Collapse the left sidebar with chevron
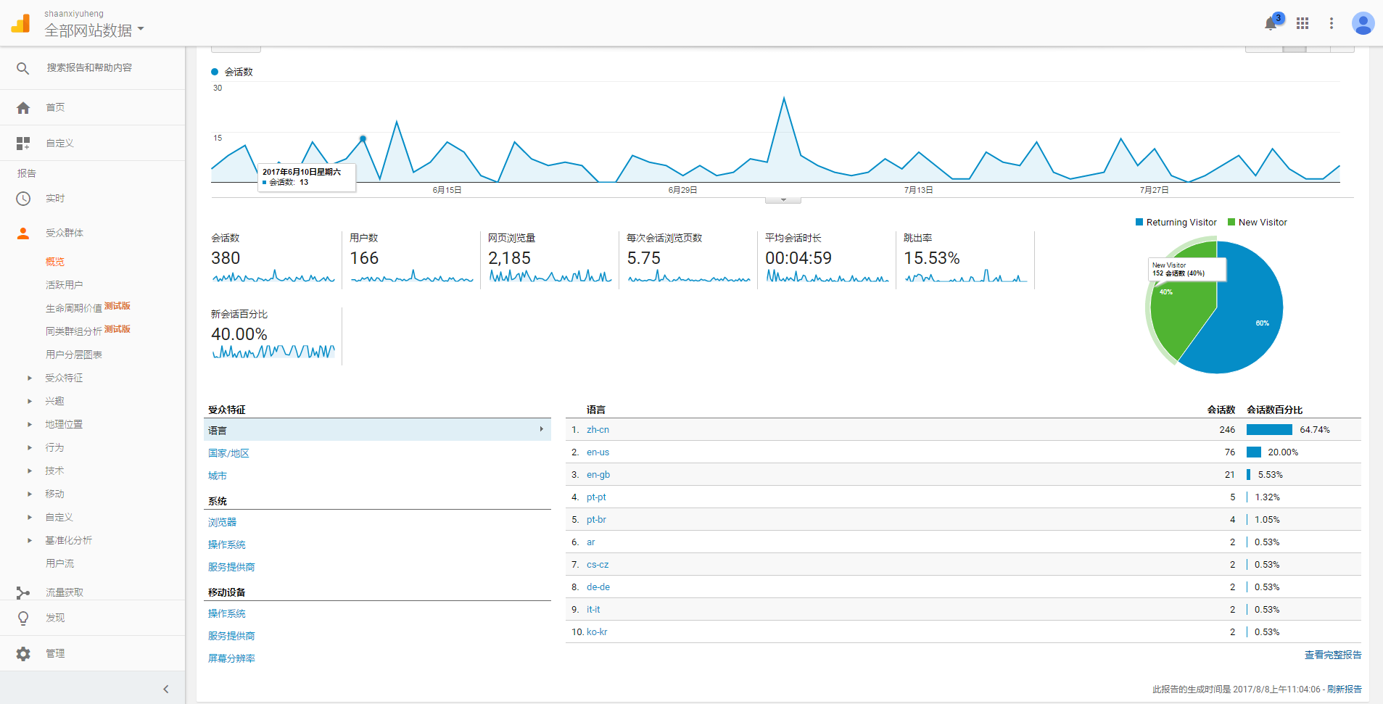The width and height of the screenshot is (1383, 704). pos(165,689)
